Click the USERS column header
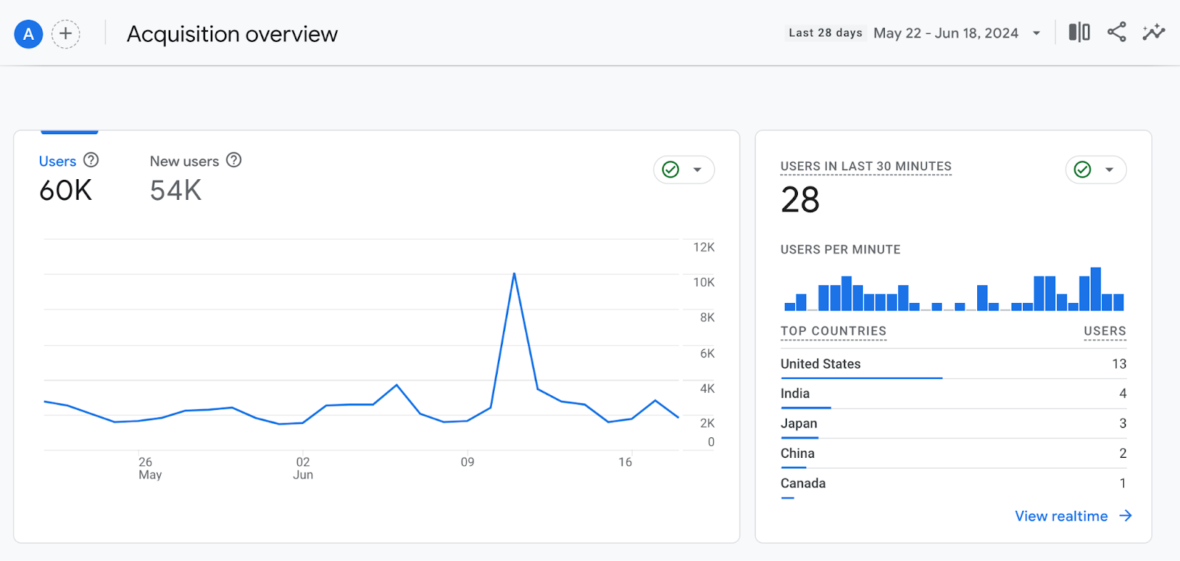 [1105, 331]
